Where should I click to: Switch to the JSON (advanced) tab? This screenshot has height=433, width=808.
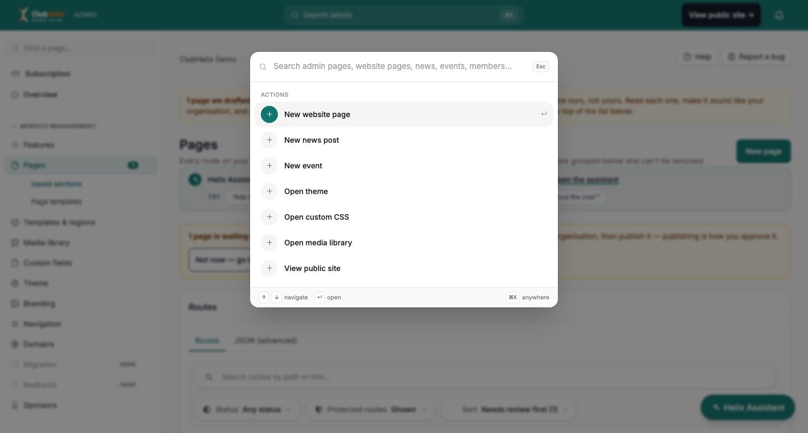tap(266, 341)
